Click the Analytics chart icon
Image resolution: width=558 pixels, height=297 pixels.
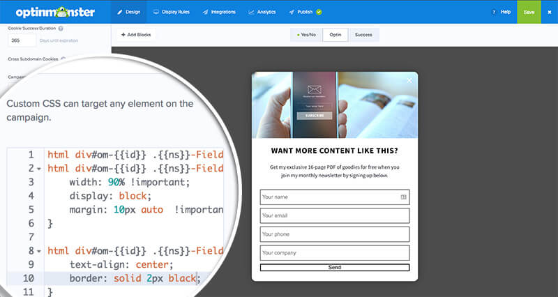click(x=251, y=12)
